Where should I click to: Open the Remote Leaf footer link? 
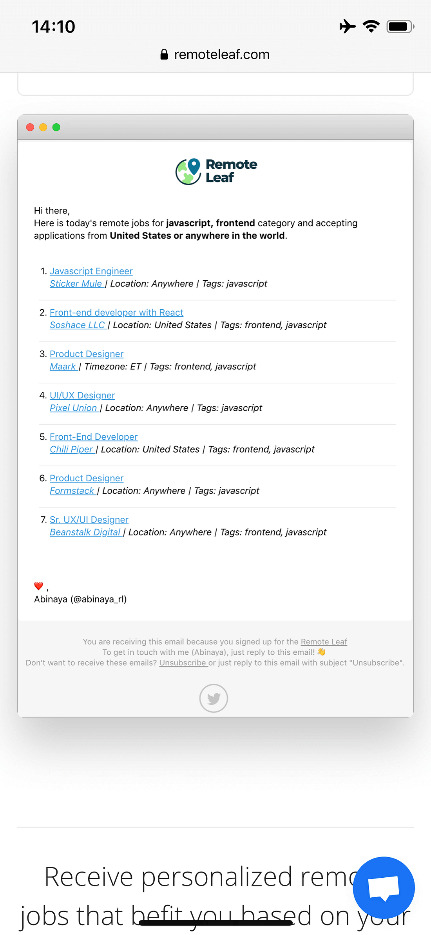[324, 641]
